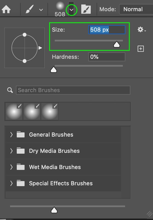153x220 pixels.
Task: Create a new brush preset
Action: pyautogui.click(x=141, y=49)
